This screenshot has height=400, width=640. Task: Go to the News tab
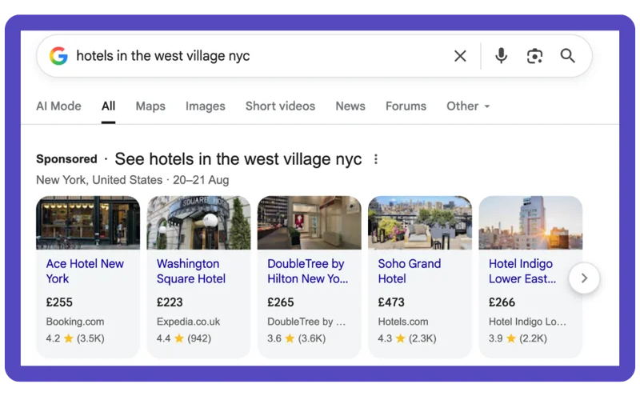coord(350,106)
